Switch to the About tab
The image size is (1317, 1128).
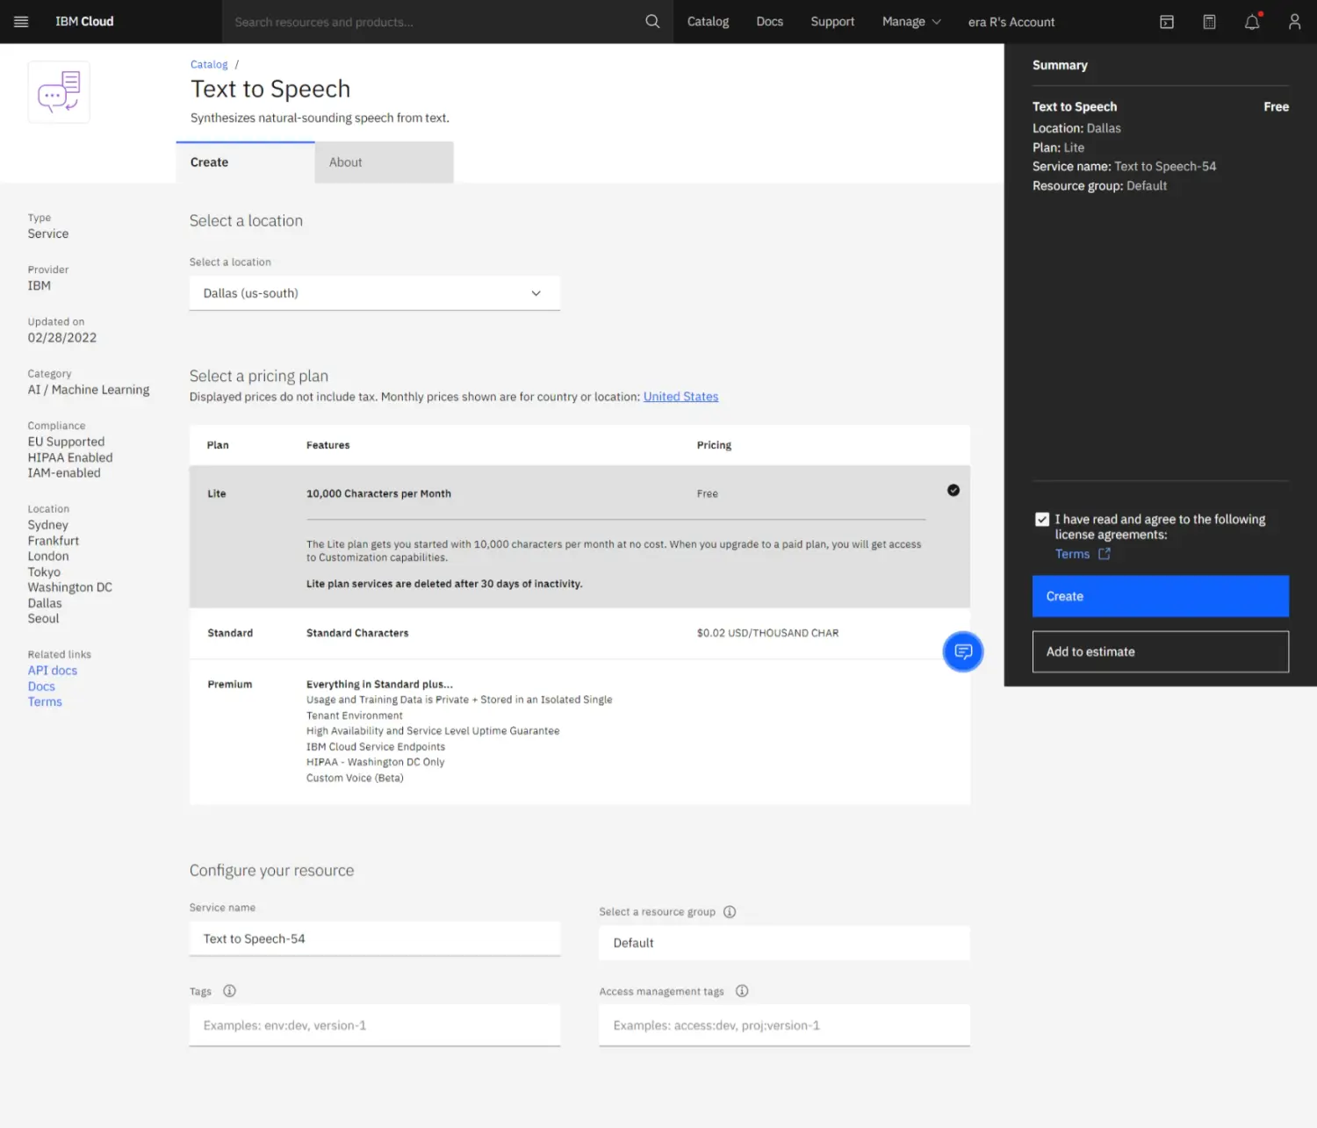[384, 162]
